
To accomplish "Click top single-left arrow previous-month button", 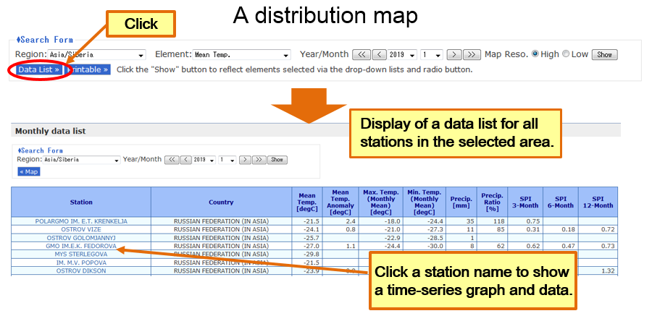I will pyautogui.click(x=379, y=55).
